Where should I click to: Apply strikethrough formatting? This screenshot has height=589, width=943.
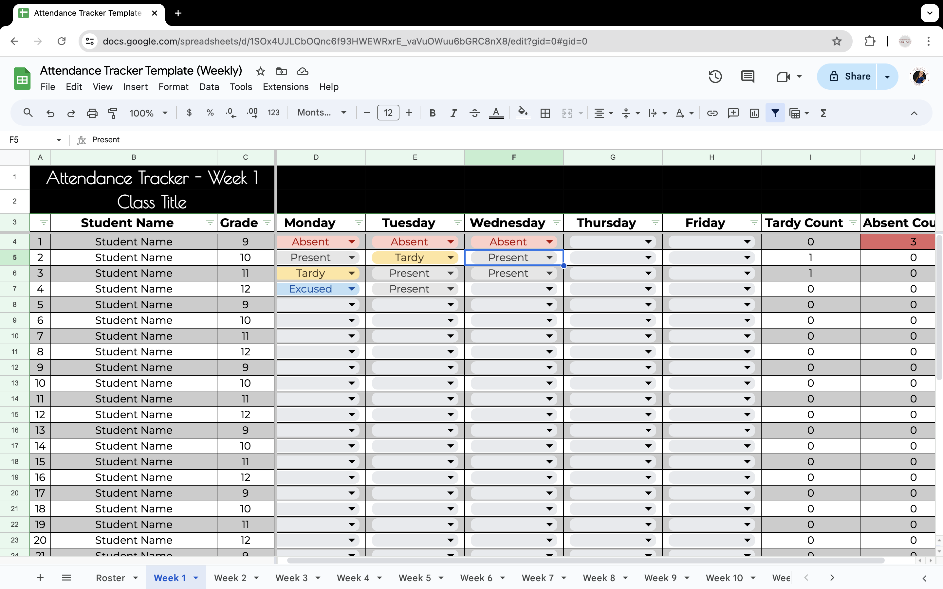click(x=474, y=113)
